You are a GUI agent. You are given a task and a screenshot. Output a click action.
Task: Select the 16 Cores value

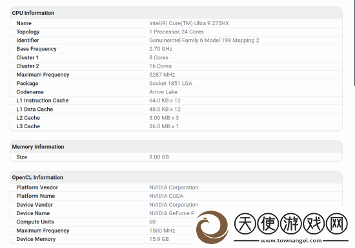pyautogui.click(x=160, y=66)
